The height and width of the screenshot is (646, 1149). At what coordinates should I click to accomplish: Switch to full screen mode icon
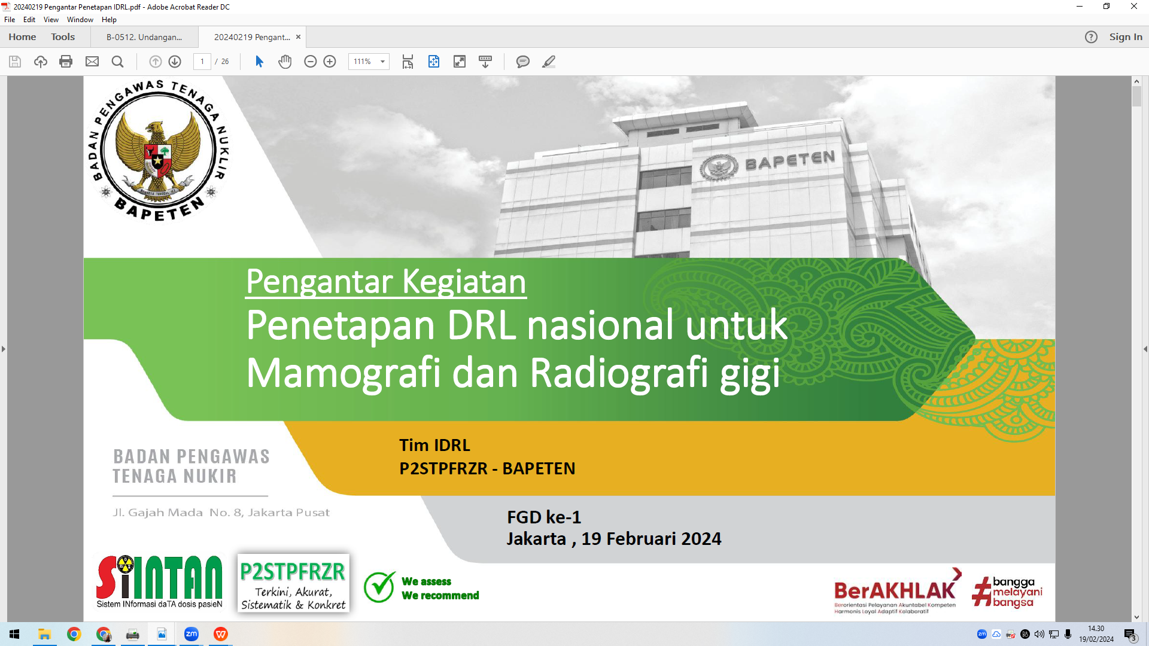click(x=460, y=62)
